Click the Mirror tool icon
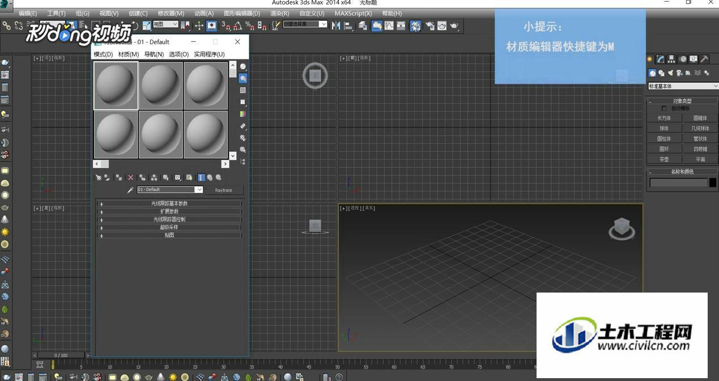 pyautogui.click(x=336, y=26)
